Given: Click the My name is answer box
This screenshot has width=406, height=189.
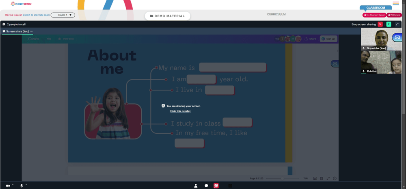Looking at the screenshot, I should pyautogui.click(x=233, y=67).
